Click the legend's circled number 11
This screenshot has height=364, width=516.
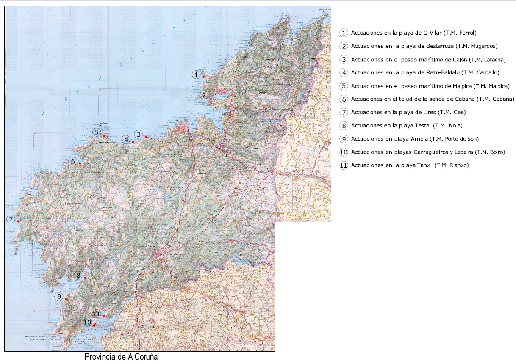344,165
